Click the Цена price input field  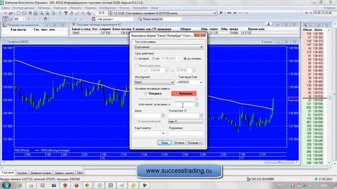[147, 115]
